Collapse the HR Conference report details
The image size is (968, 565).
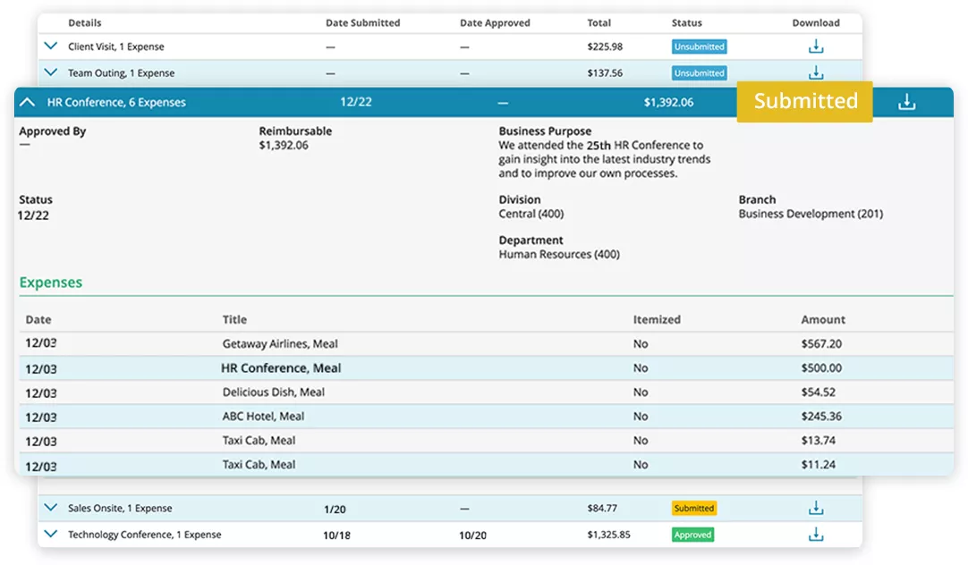28,102
